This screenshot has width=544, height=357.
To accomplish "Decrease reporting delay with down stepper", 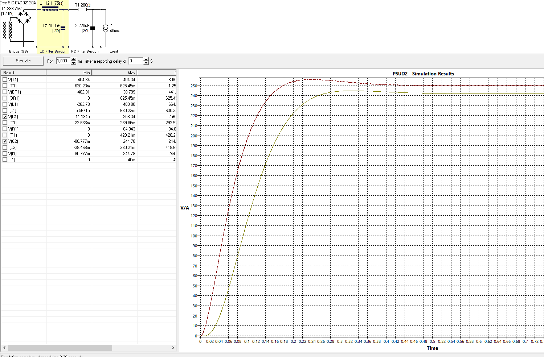I will (146, 63).
